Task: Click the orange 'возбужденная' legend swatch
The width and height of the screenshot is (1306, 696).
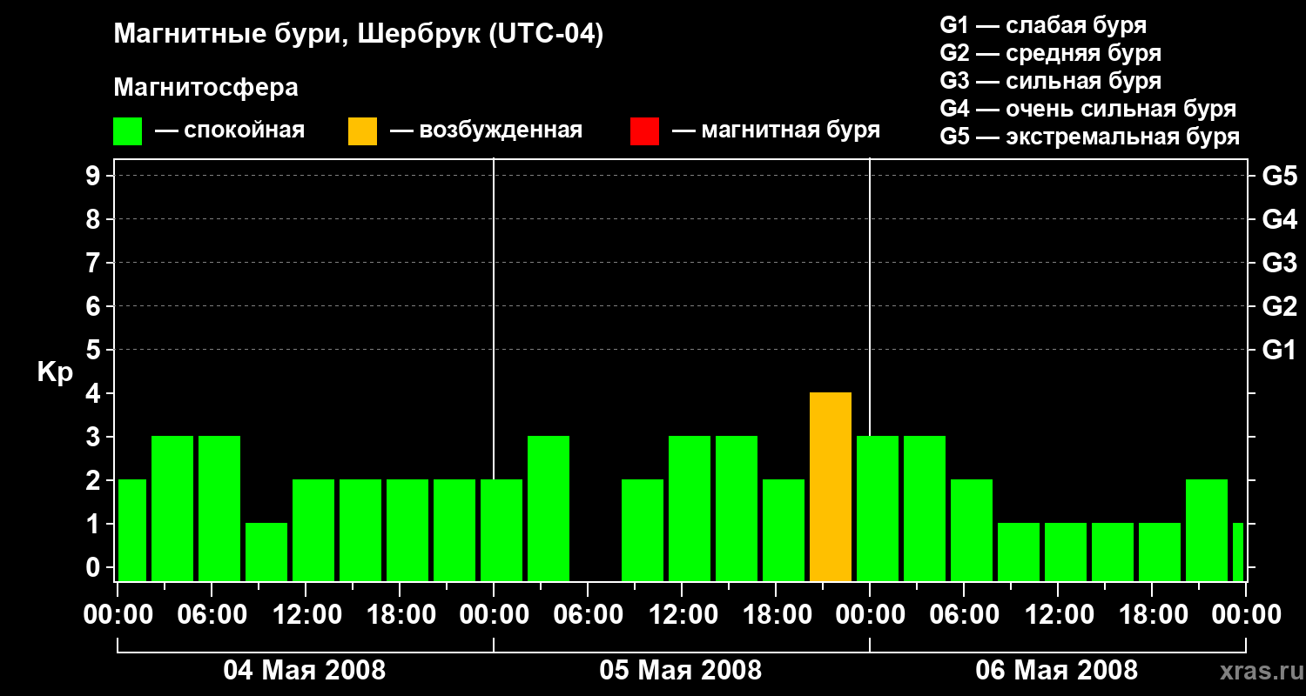Action: coord(362,131)
